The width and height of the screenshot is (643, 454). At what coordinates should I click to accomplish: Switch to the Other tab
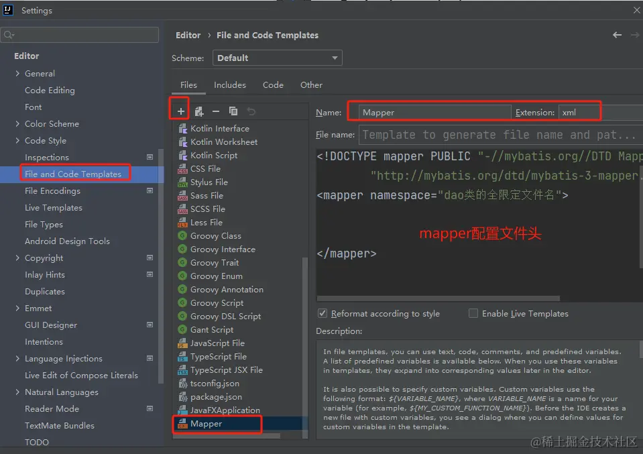point(311,85)
